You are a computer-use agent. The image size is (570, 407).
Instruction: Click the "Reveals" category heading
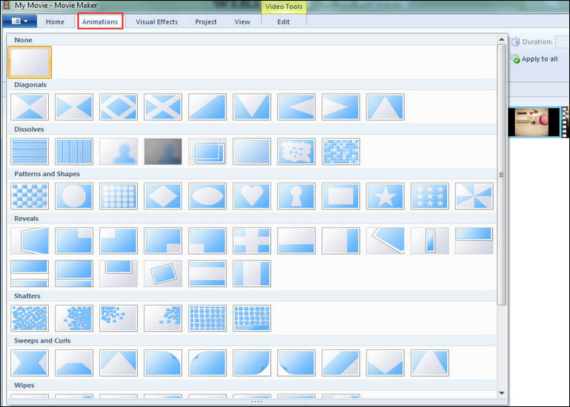26,219
